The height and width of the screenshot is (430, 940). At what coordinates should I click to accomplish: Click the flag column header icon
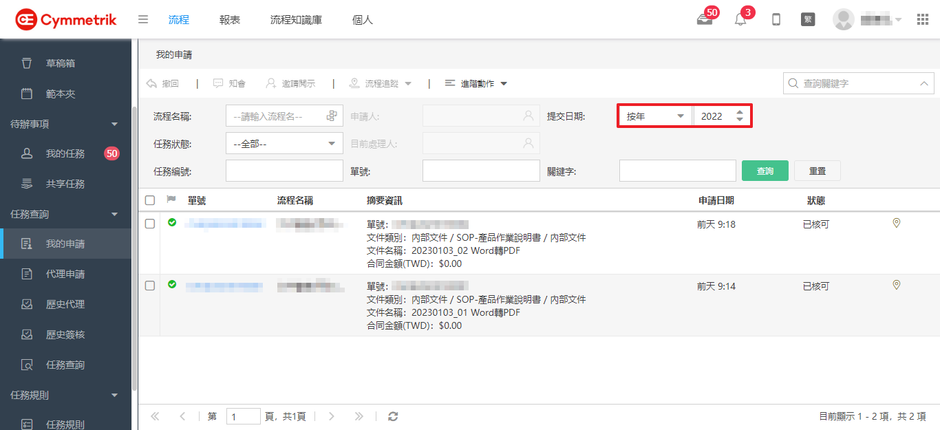[x=171, y=200]
